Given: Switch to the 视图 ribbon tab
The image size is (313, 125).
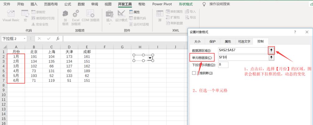Looking at the screenshot, I should coord(108,4).
